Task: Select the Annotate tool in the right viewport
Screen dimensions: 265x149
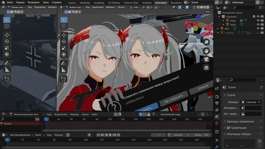Action: coord(64,63)
